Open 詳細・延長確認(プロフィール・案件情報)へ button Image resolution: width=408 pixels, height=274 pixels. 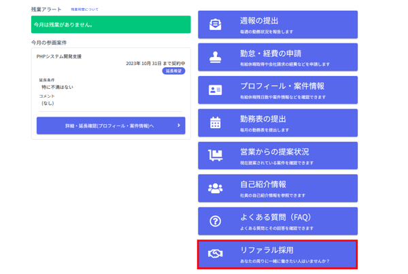pyautogui.click(x=109, y=125)
